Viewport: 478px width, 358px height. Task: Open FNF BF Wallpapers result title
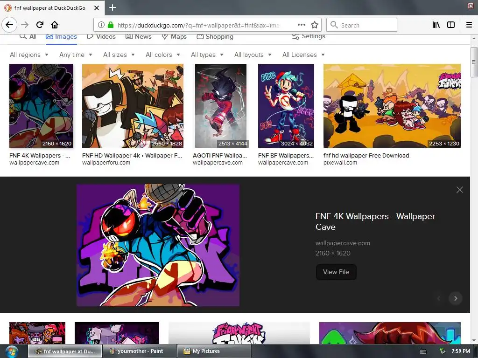[286, 156]
